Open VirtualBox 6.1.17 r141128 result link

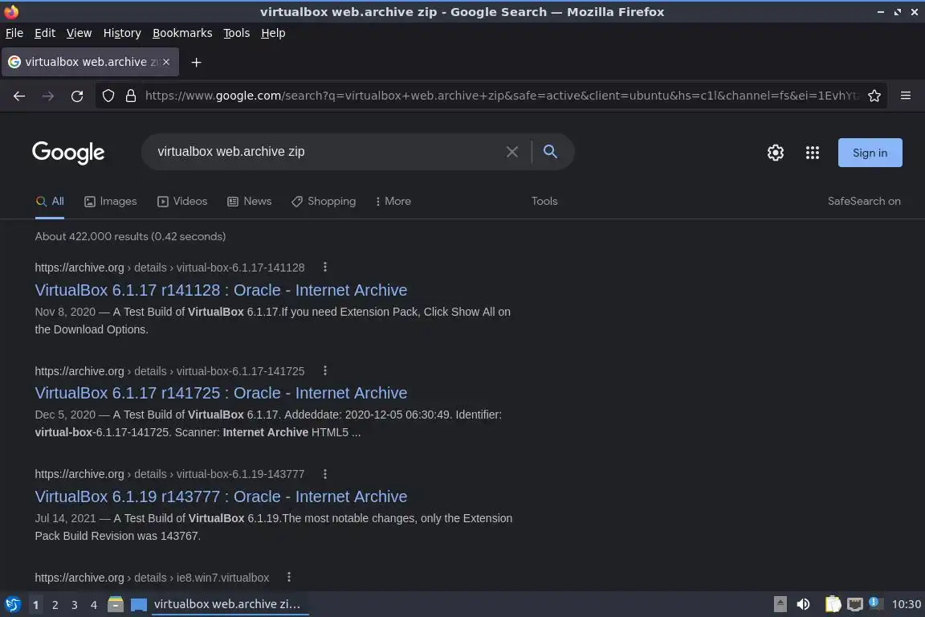click(221, 290)
